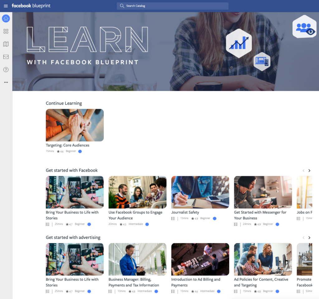This screenshot has width=319, height=299.
Task: Click the magnifier icon in search bar
Action: tap(122, 6)
